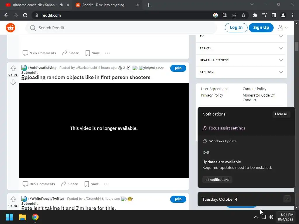Switch to the Reddit - Dive into anything tab
This screenshot has width=299, height=224.
107,5
